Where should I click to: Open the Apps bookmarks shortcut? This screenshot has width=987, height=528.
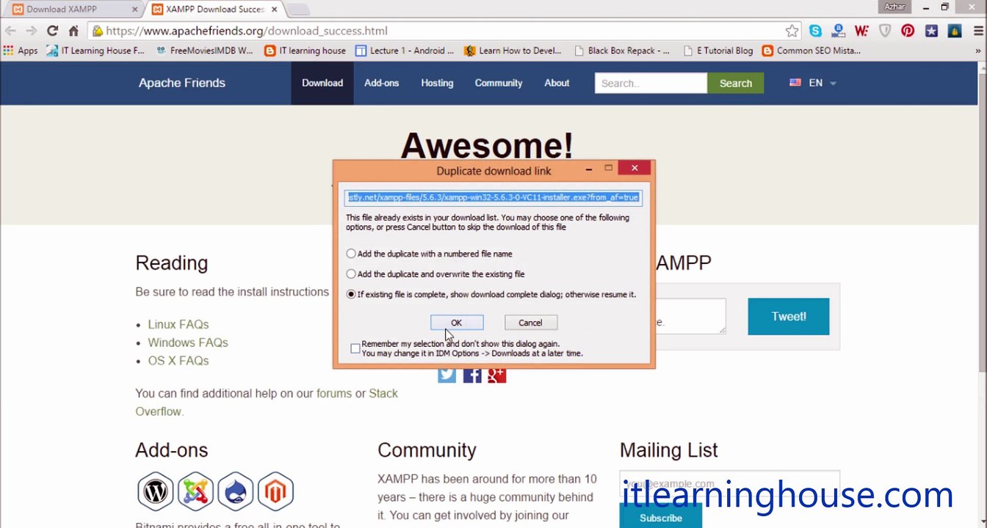coord(20,51)
